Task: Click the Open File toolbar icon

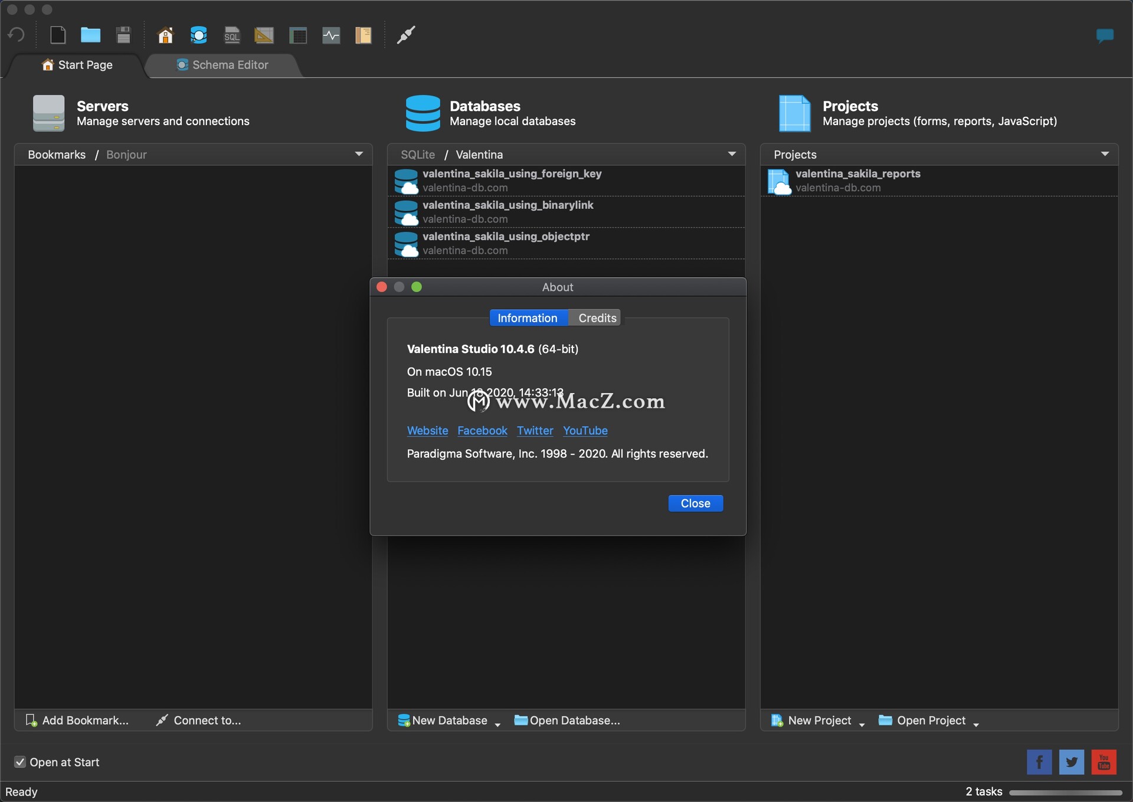Action: (x=89, y=35)
